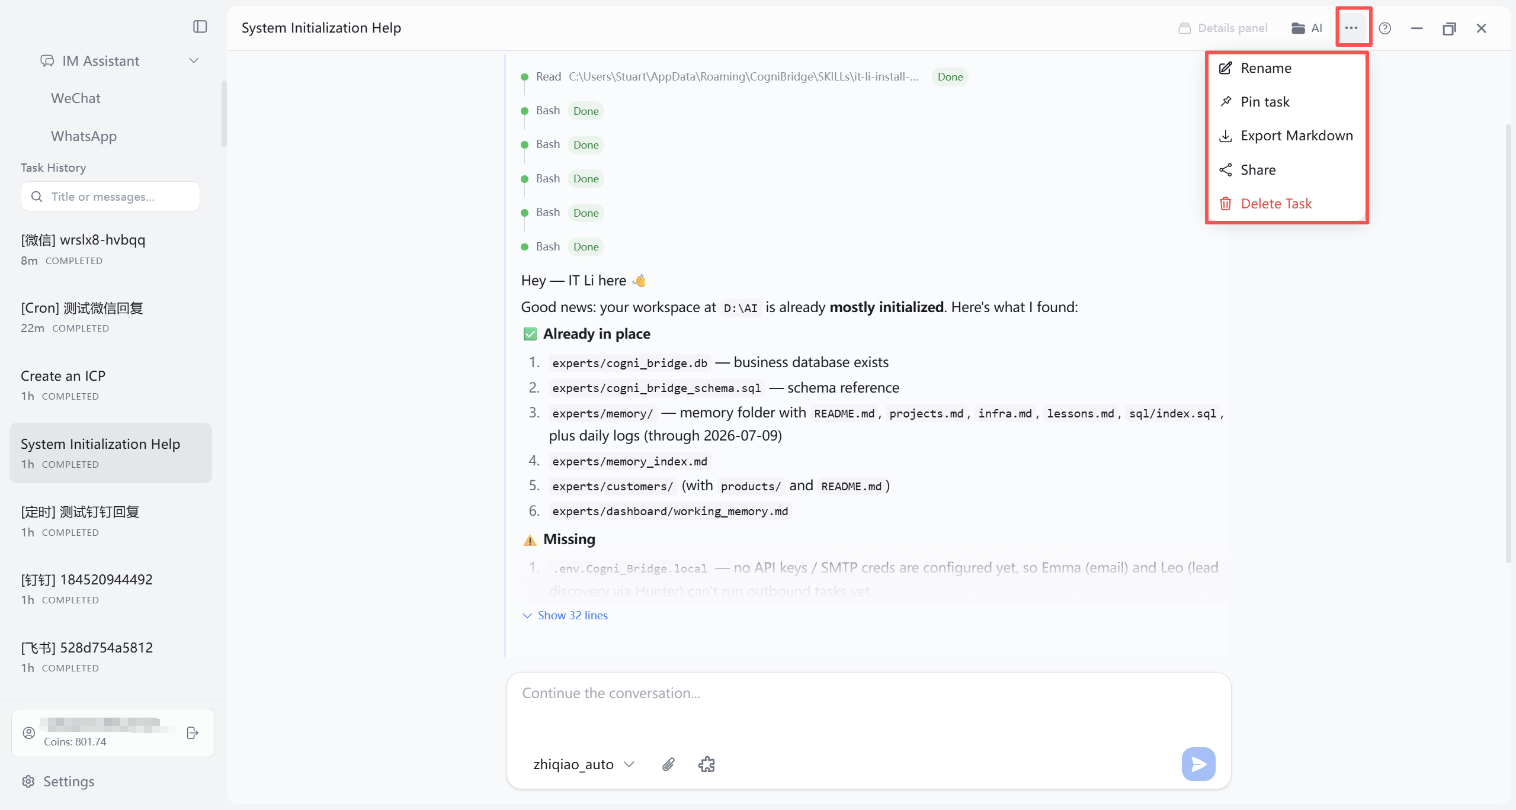The image size is (1516, 810).
Task: Open the Create an ICP task
Action: (111, 385)
